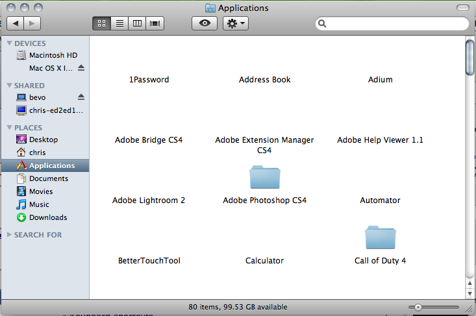This screenshot has width=476, height=316.
Task: Select the Adobe Bridge CS4 label
Action: (149, 140)
